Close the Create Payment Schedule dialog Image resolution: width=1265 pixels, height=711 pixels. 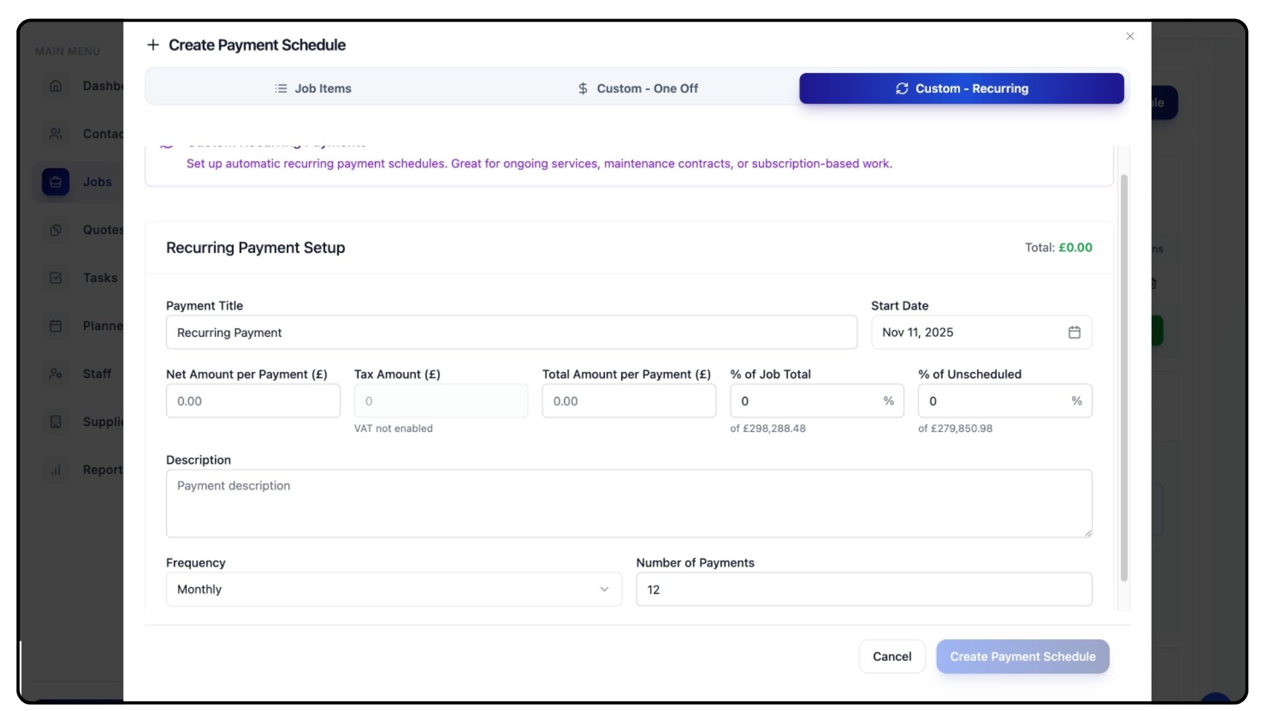pos(1130,36)
